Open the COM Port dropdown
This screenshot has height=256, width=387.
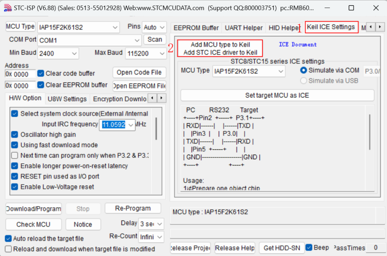pos(137,40)
